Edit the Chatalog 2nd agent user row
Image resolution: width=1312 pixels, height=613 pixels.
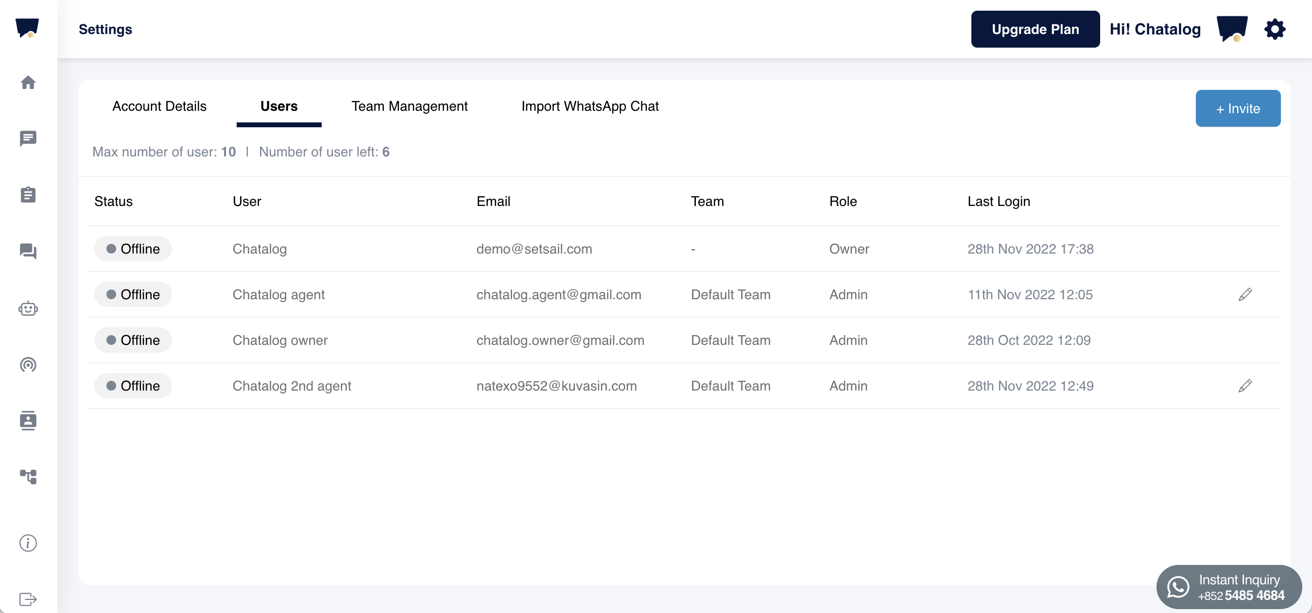point(1245,386)
